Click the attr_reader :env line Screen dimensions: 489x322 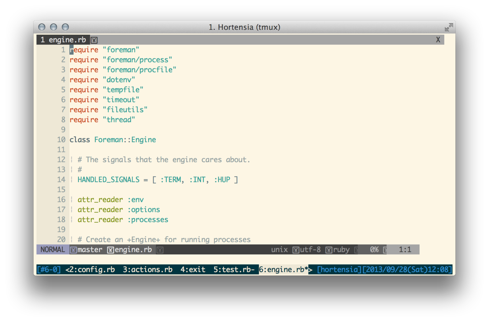point(111,200)
